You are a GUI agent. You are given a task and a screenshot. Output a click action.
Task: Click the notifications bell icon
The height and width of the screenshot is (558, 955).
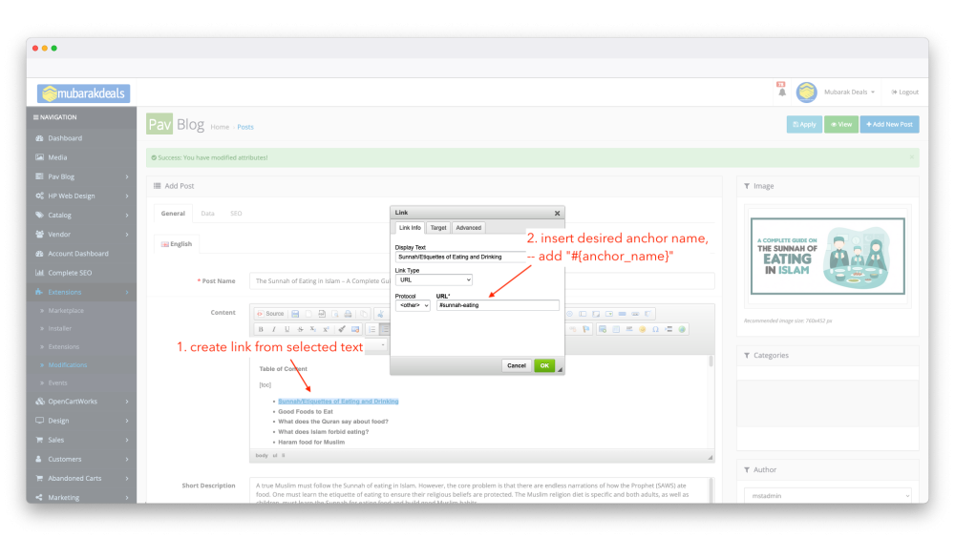781,92
